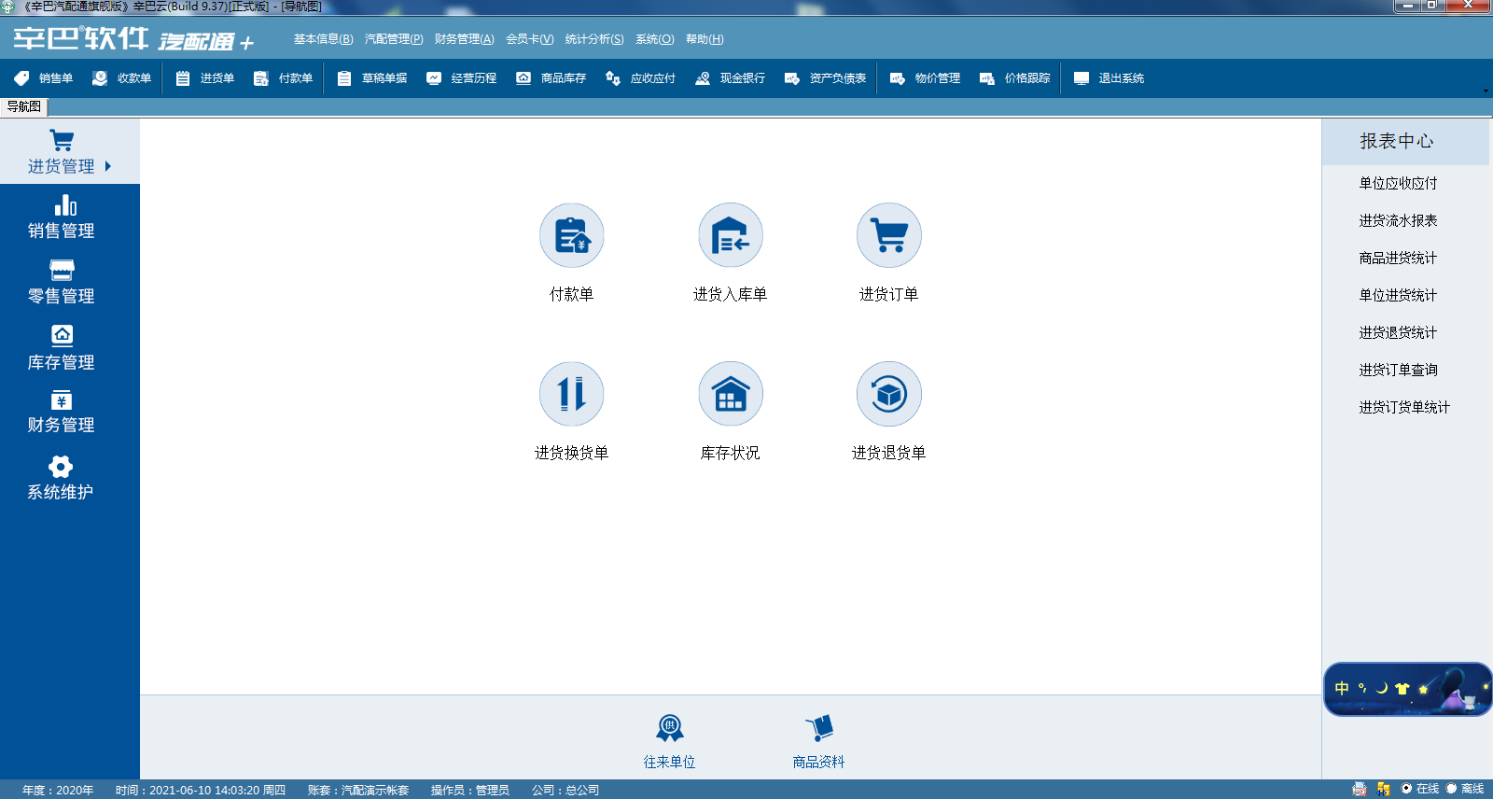The image size is (1493, 799).
Task: Open IME skin shirt icon
Action: click(1402, 689)
